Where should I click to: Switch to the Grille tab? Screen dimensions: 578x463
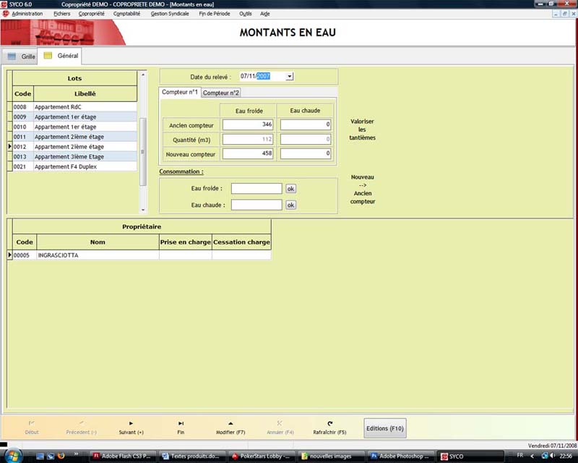[22, 56]
